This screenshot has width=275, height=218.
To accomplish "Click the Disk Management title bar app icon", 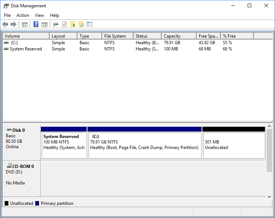I will pos(6,6).
